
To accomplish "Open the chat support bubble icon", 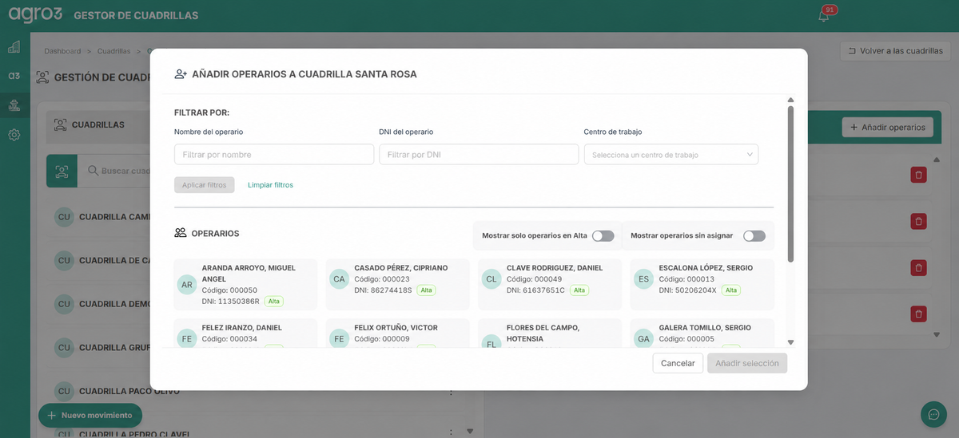I will tap(933, 414).
